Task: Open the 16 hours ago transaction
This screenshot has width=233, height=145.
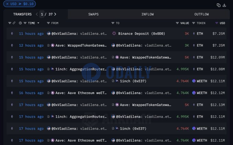Action: click(x=31, y=93)
